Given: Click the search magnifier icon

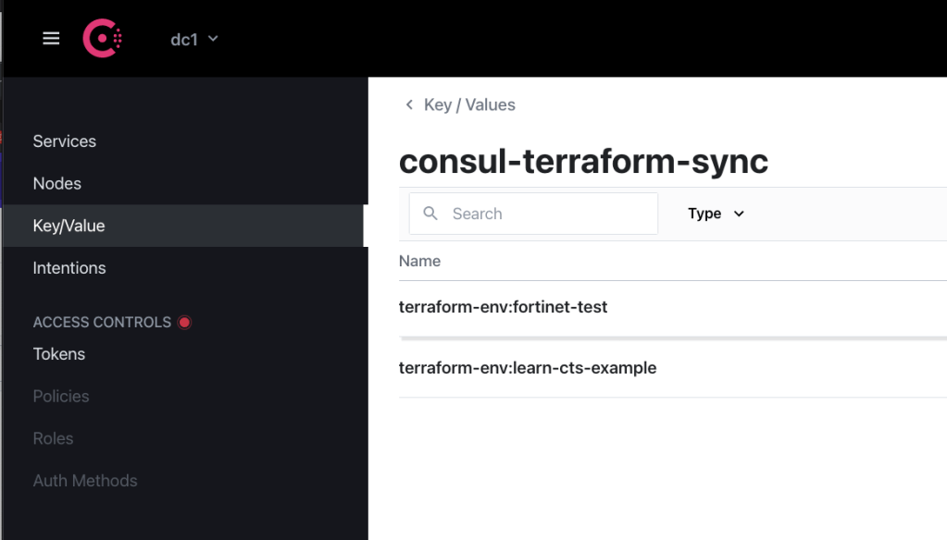Looking at the screenshot, I should click(x=430, y=214).
